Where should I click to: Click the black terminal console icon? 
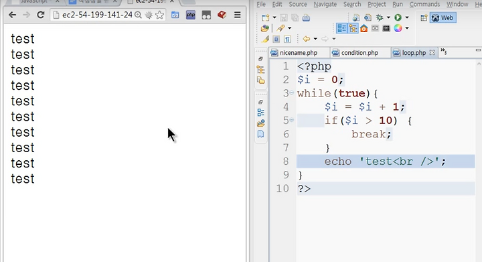386,28
